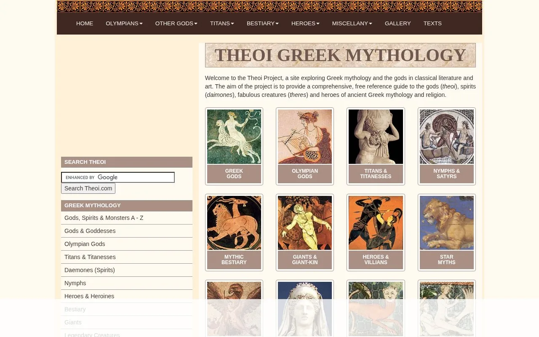Select the Mythic Bestiary chimera image
The width and height of the screenshot is (539, 337).
(234, 223)
